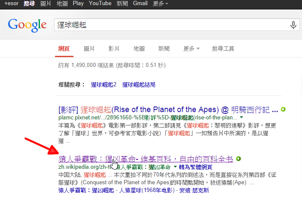Screen dimensions: 302x201
Task: Open the 更多 dropdown in search filter tabs
Action: pos(191,49)
